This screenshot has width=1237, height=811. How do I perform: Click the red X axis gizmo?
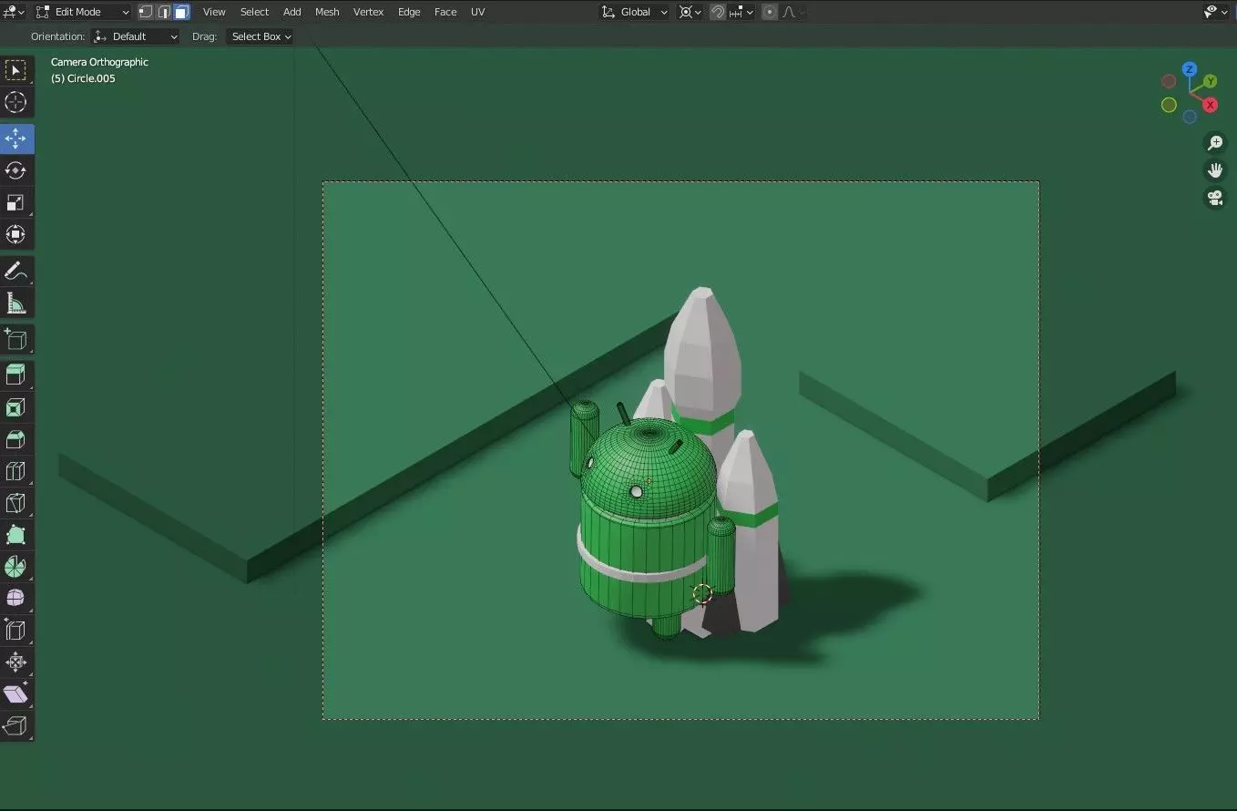(x=1211, y=105)
